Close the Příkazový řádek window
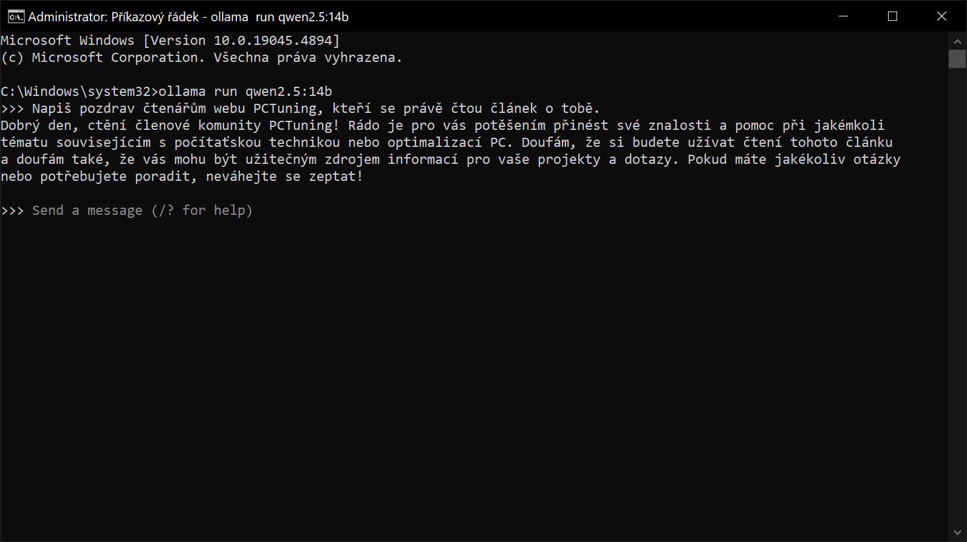 click(x=941, y=16)
